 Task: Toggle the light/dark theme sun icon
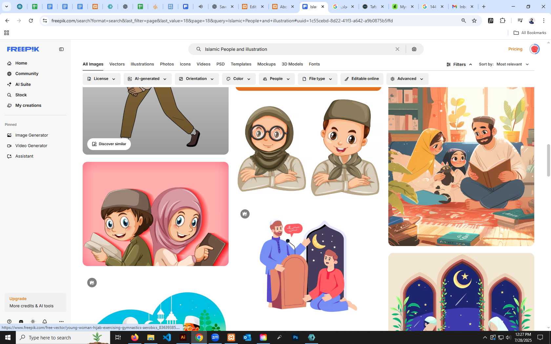33,322
